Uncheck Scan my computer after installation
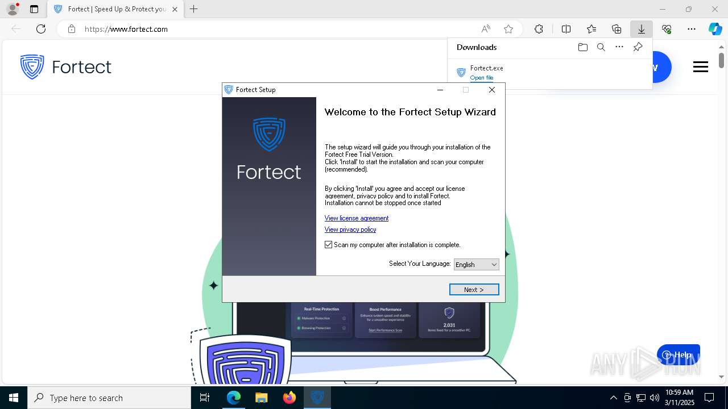Viewport: 728px width, 409px height. (x=328, y=245)
